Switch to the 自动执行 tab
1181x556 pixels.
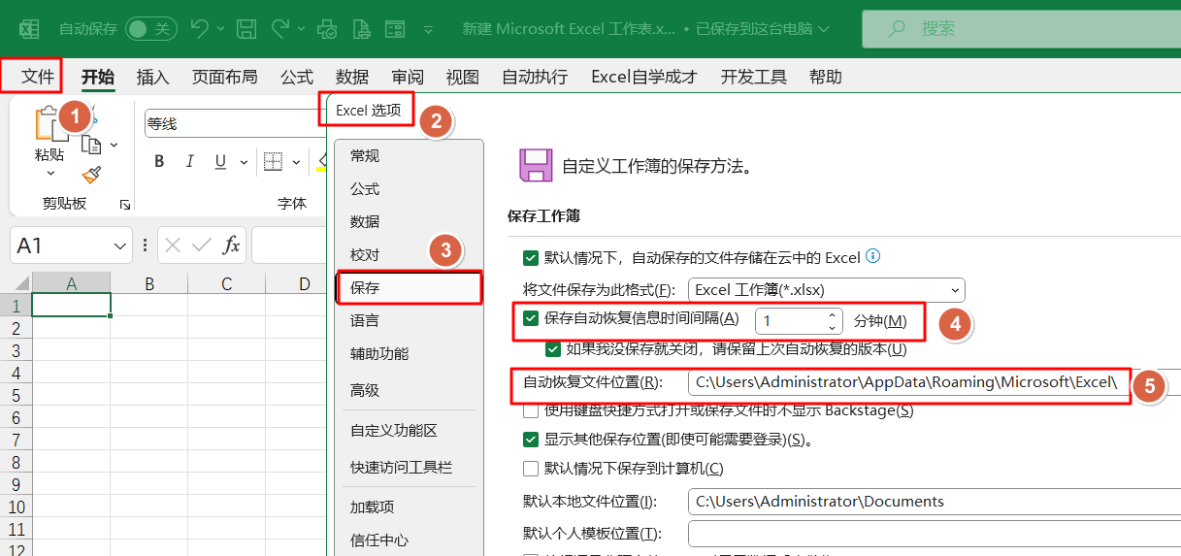tap(535, 77)
